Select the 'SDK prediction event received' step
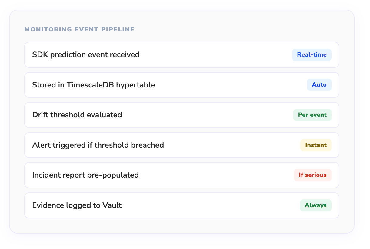This screenshot has width=370, height=249. [86, 54]
